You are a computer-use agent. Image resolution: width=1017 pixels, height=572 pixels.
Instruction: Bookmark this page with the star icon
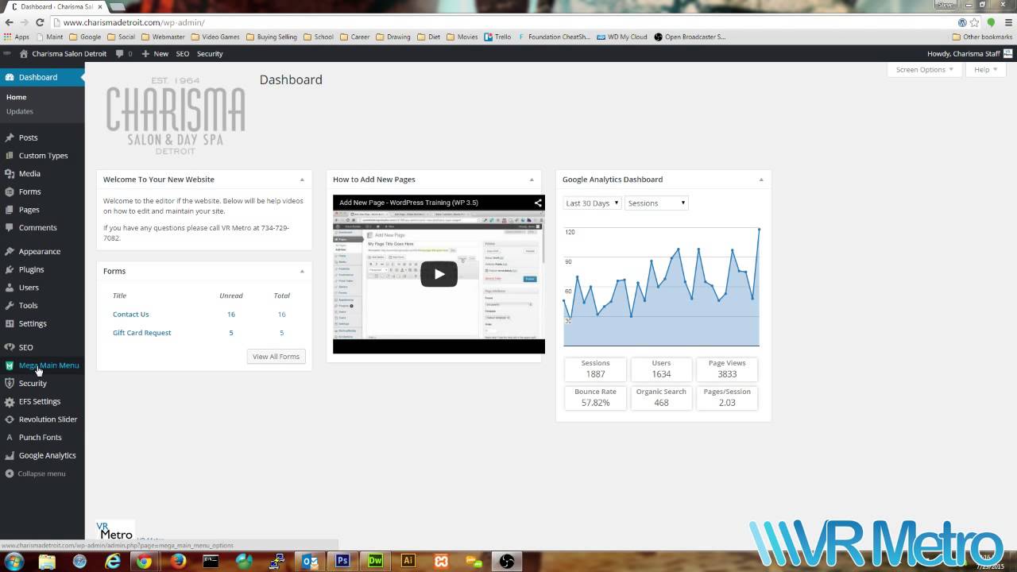pyautogui.click(x=975, y=22)
